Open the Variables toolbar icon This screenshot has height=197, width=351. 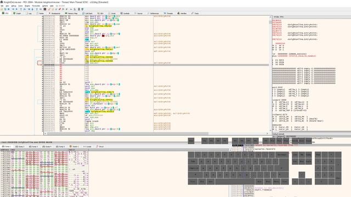click(66, 9)
